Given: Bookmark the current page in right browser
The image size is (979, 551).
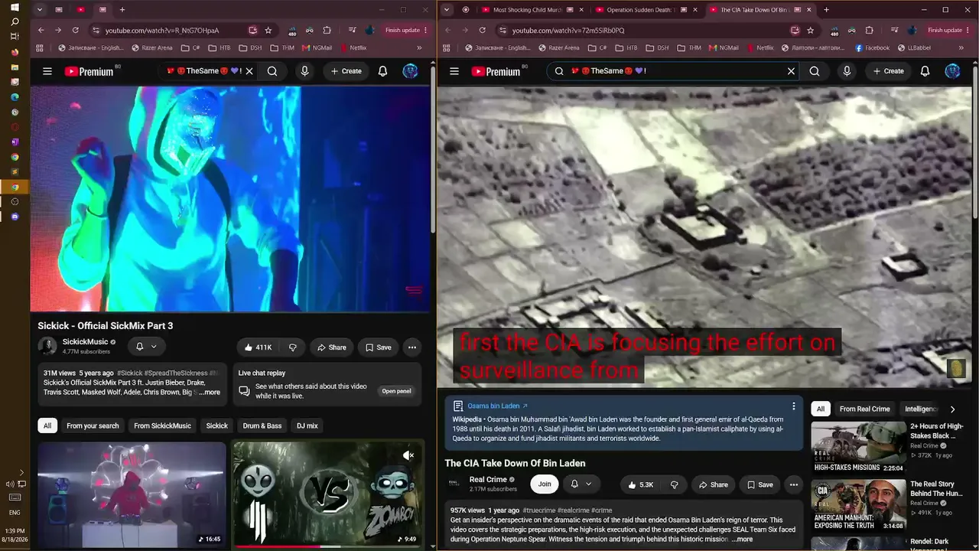Looking at the screenshot, I should click(811, 31).
